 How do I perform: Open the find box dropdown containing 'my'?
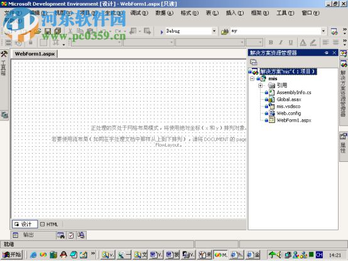pyautogui.click(x=324, y=31)
